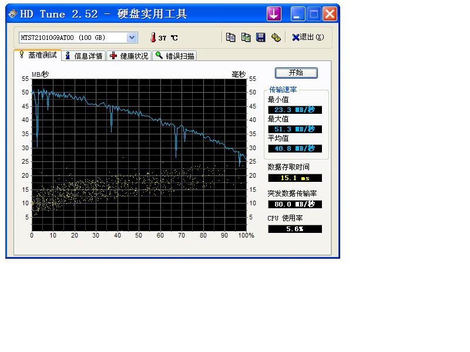Click the red thermometer temperature icon
This screenshot has height=352, width=470.
pos(153,38)
